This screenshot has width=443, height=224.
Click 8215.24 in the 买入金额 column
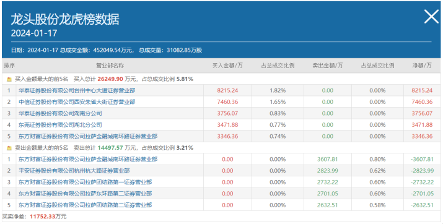pos(227,90)
